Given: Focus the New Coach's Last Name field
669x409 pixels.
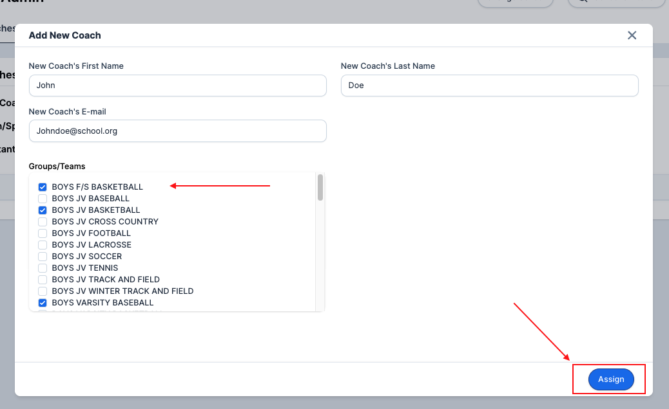Looking at the screenshot, I should coord(489,86).
